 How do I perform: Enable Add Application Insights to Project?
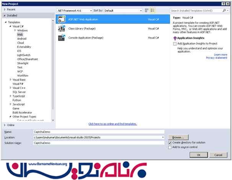click(175, 44)
